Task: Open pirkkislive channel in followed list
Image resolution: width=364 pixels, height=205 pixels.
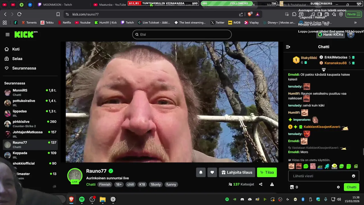Action: [x=30, y=124]
